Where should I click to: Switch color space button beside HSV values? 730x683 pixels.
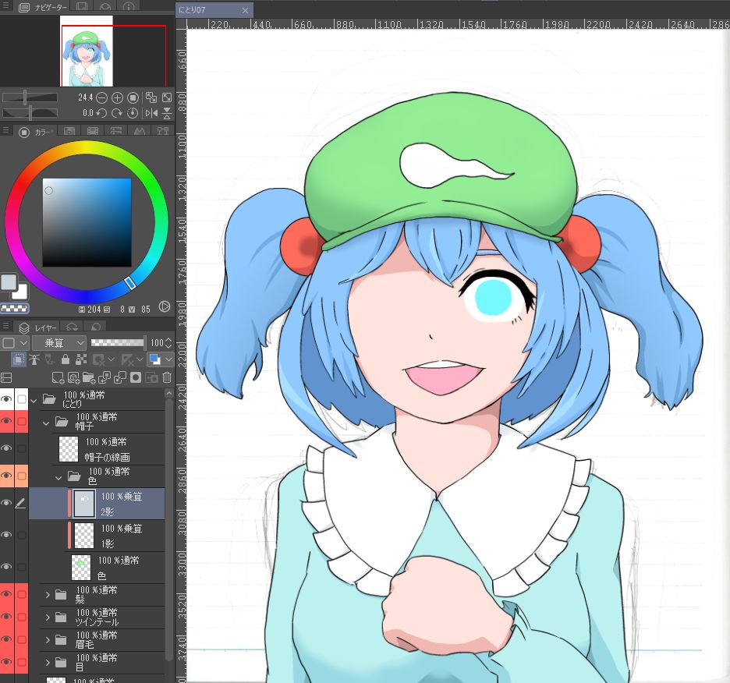[165, 306]
